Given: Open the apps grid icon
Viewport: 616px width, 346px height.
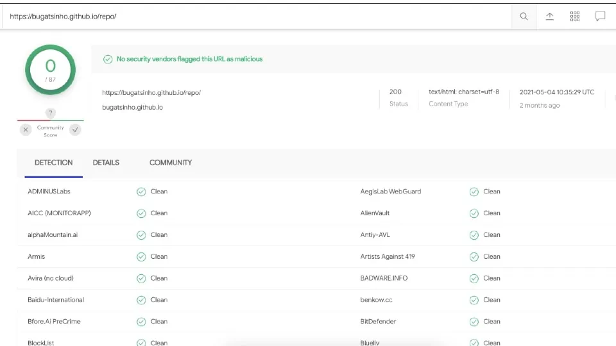Looking at the screenshot, I should (575, 16).
